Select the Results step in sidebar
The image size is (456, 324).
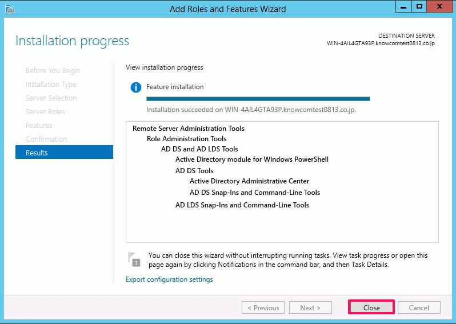(x=64, y=152)
